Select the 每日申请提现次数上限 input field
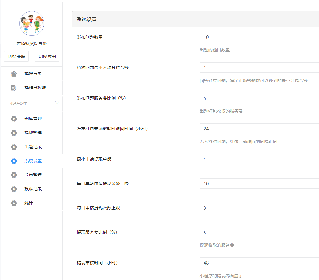319x280 pixels. point(259,208)
